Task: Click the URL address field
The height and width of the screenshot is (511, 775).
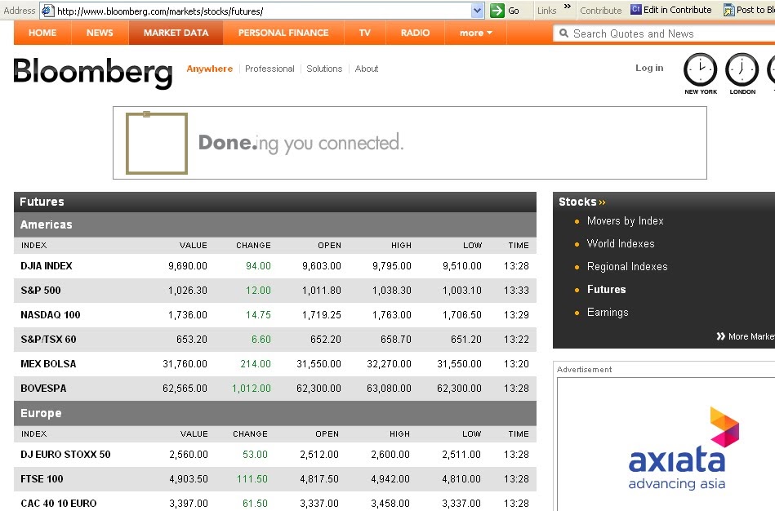Action: (x=262, y=11)
